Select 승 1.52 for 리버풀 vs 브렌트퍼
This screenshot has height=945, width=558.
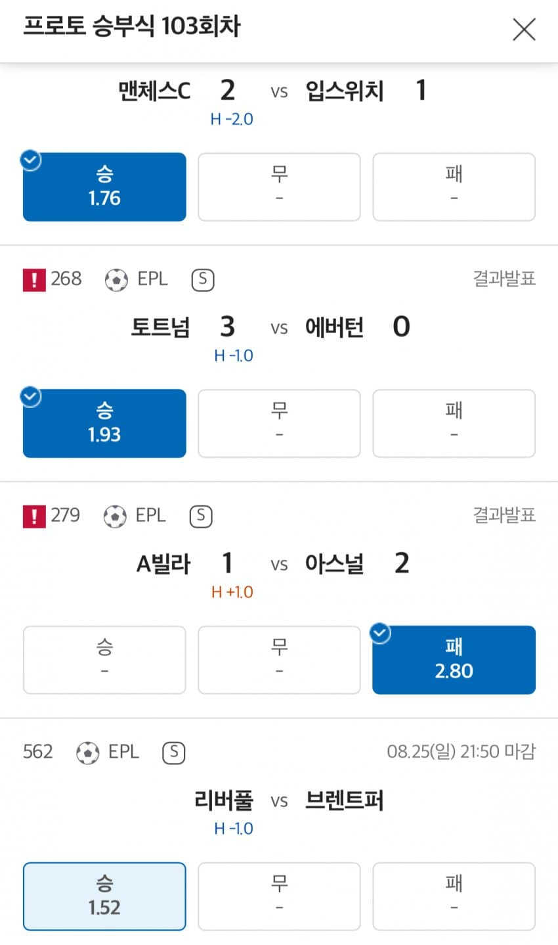104,896
